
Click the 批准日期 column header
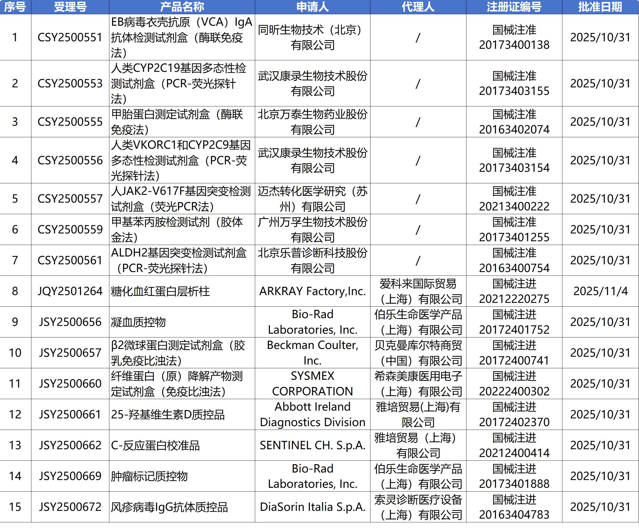[x=600, y=7]
